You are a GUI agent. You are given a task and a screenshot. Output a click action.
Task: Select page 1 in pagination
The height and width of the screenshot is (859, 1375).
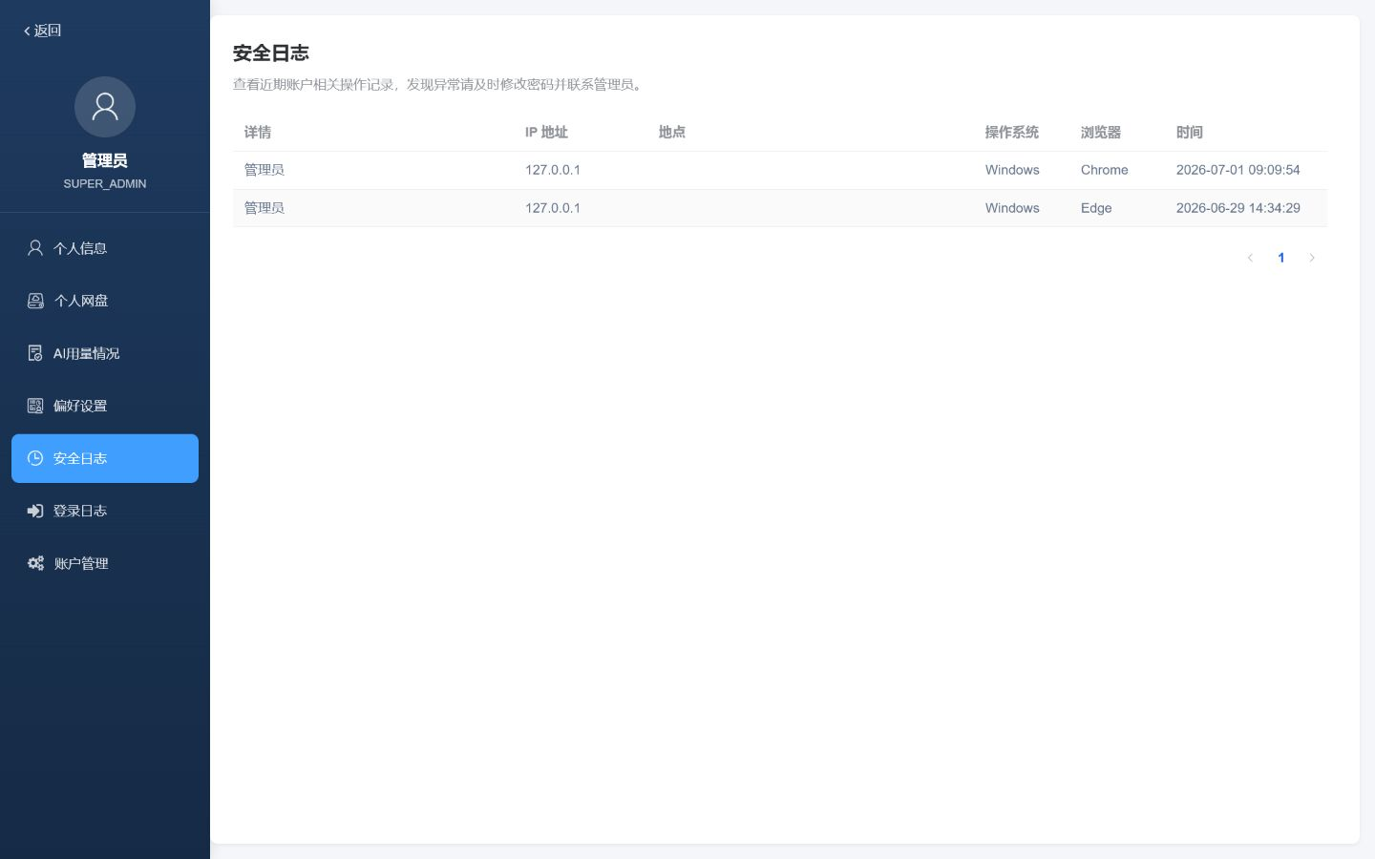point(1281,258)
